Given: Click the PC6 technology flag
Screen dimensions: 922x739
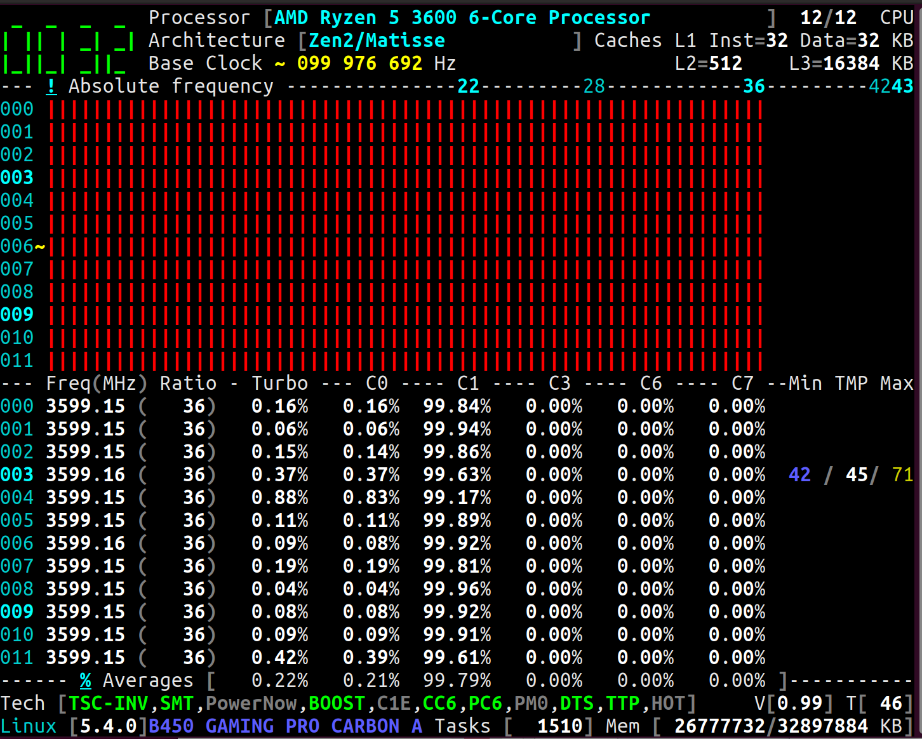Looking at the screenshot, I should pos(485,703).
